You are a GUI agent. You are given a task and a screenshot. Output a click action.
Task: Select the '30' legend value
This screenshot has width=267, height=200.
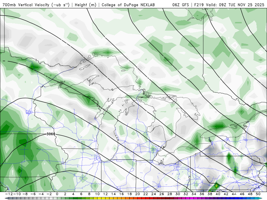[178, 194]
